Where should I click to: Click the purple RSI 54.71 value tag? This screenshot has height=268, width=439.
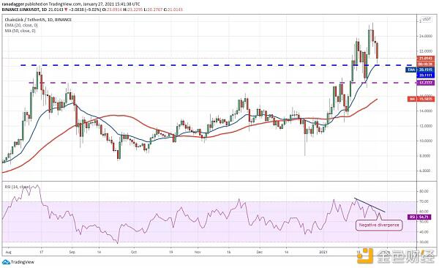pos(419,217)
